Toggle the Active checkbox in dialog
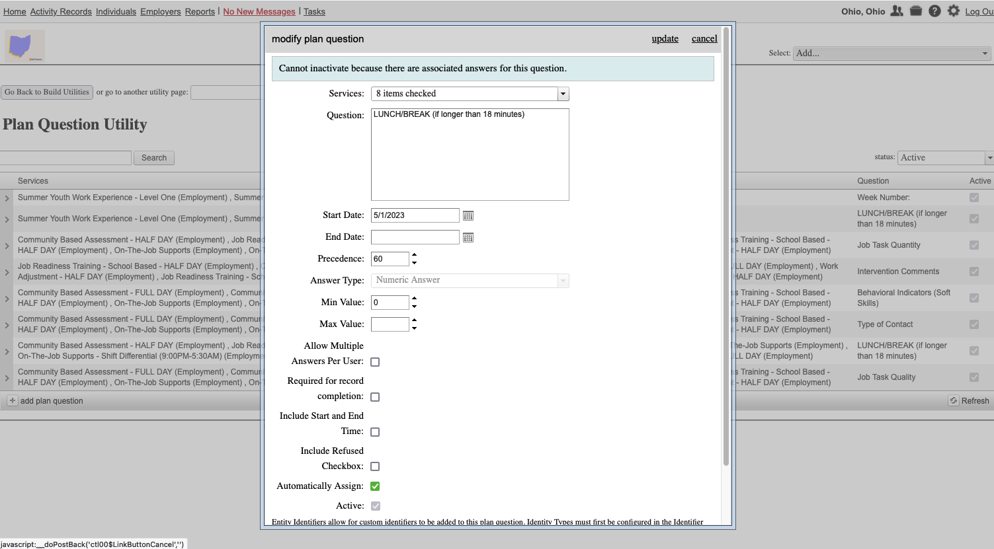 point(375,506)
